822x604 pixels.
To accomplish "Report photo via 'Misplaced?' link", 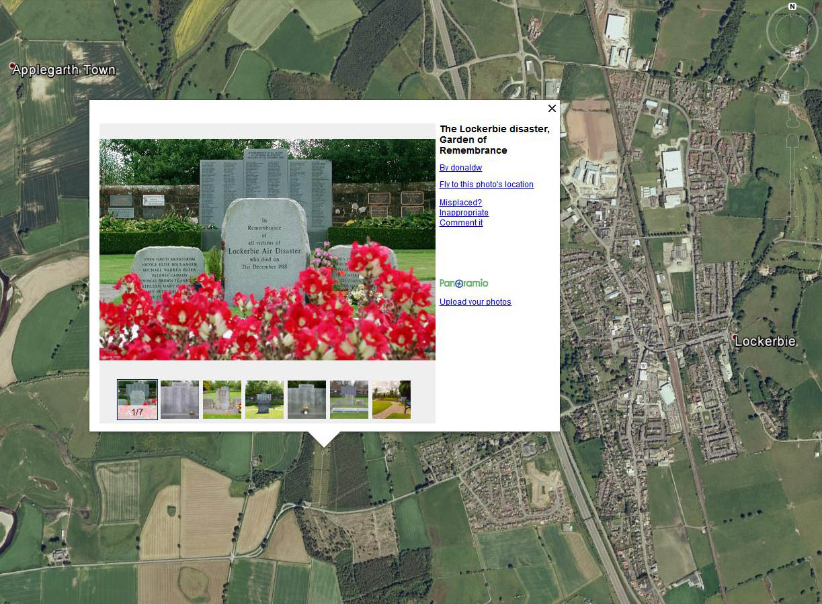I will [460, 203].
